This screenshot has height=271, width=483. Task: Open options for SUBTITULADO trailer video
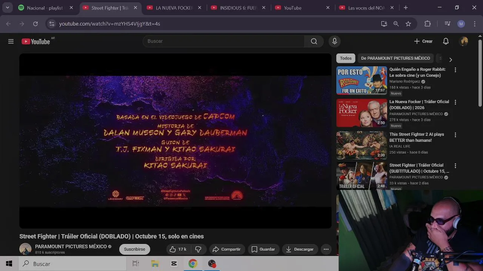tap(455, 166)
